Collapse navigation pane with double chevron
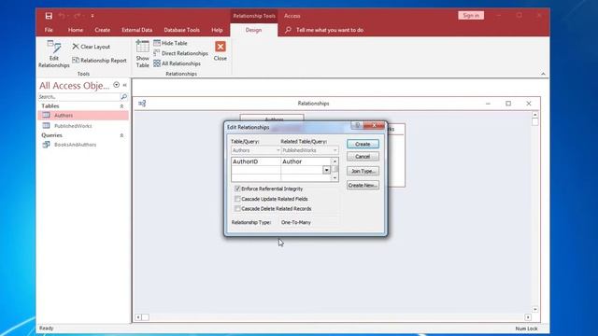Image resolution: width=598 pixels, height=336 pixels. point(124,85)
